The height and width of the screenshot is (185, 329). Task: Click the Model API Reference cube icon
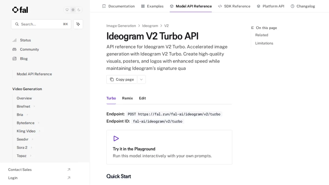pyautogui.click(x=172, y=6)
